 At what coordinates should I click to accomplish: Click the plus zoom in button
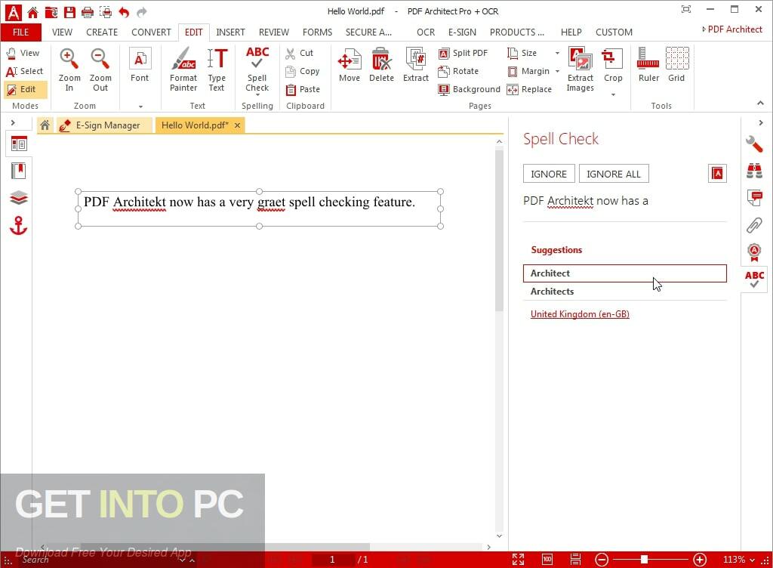700,559
